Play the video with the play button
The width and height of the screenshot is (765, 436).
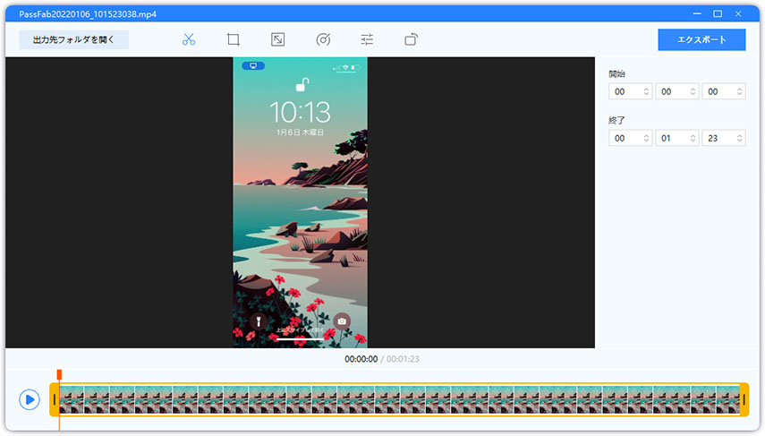[30, 399]
